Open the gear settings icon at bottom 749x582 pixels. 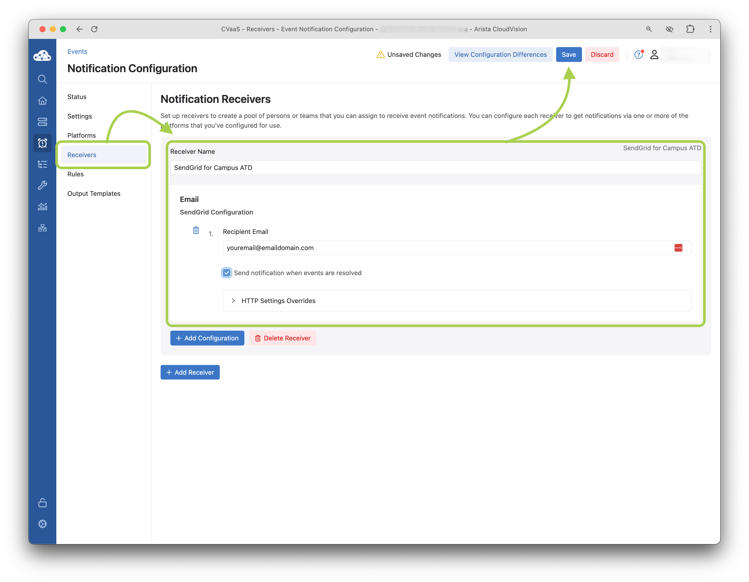pyautogui.click(x=42, y=524)
